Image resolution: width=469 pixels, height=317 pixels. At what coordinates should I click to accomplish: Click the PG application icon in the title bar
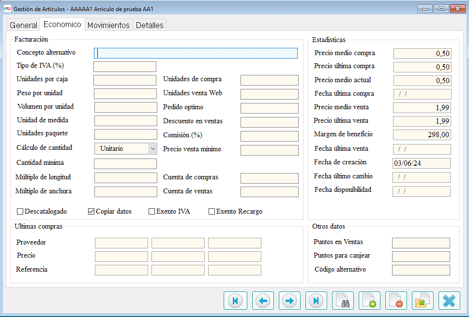(7, 9)
